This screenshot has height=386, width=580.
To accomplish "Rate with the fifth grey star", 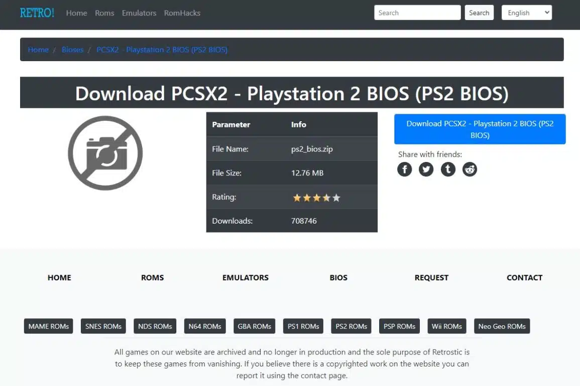I will [336, 198].
